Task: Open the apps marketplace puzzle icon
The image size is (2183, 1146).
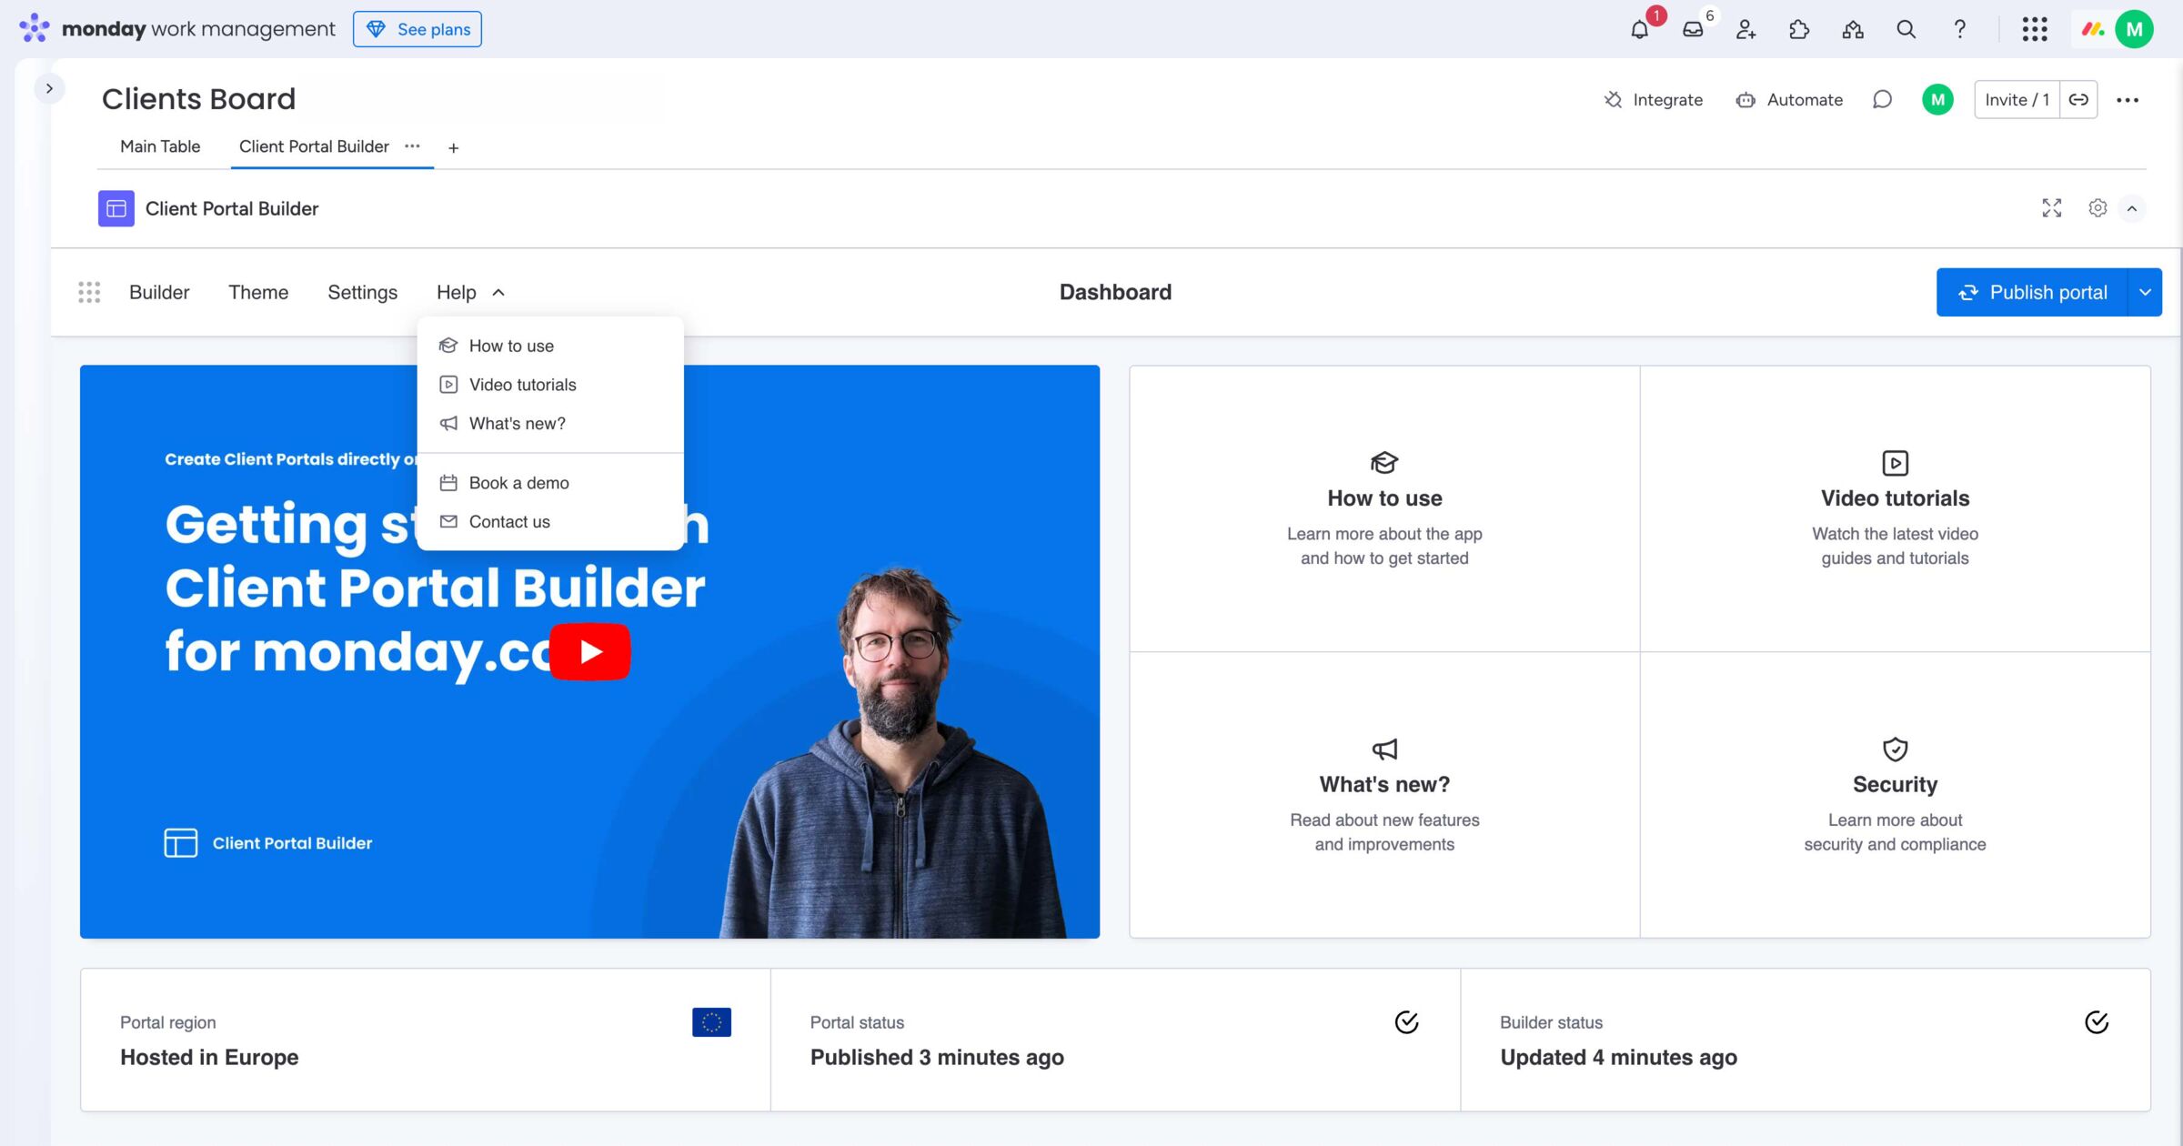Action: point(1799,29)
